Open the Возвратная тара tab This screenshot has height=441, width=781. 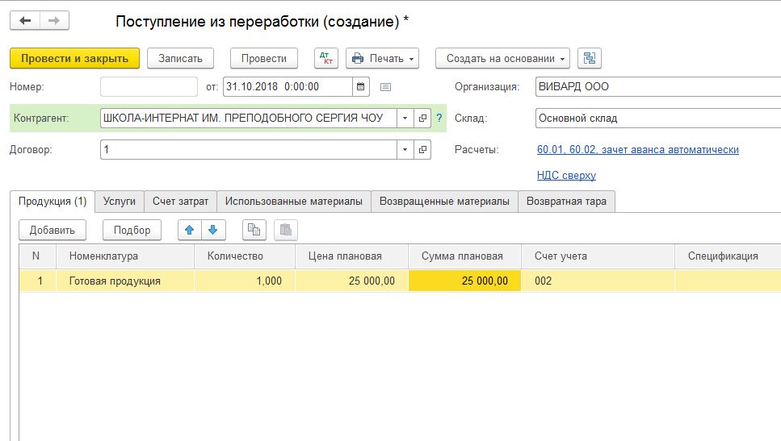click(566, 202)
